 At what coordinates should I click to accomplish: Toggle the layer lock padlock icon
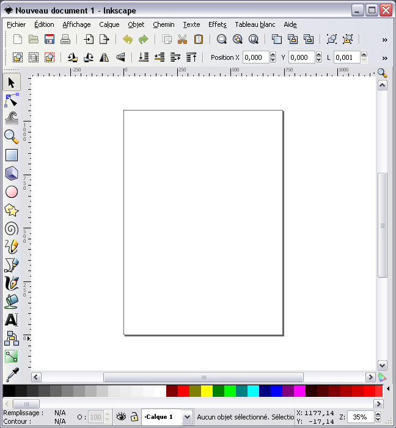[x=134, y=417]
